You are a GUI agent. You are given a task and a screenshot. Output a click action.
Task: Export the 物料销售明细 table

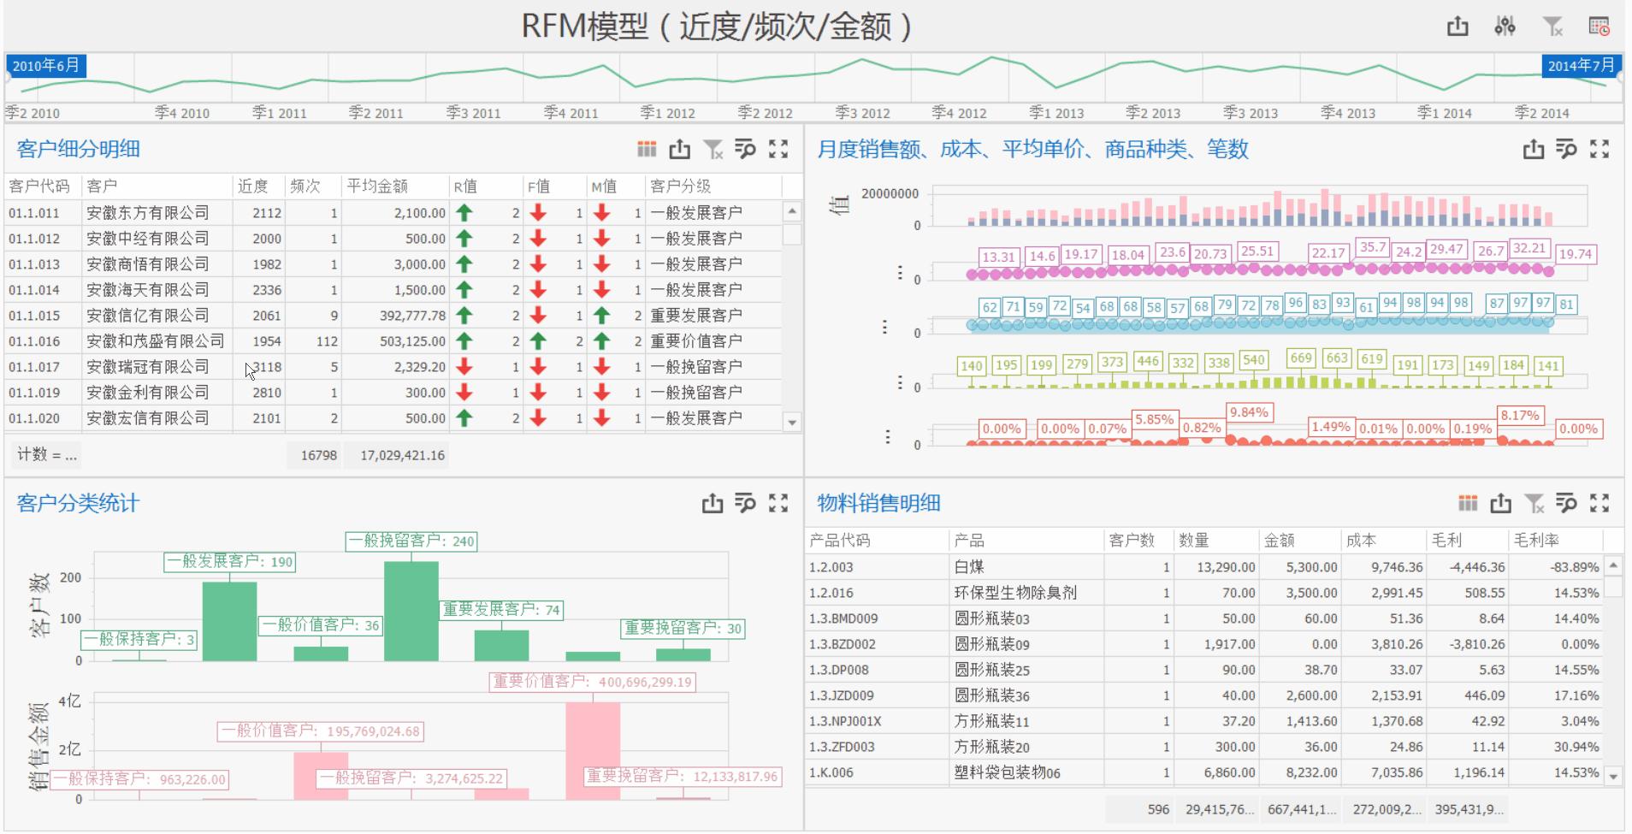(1503, 504)
